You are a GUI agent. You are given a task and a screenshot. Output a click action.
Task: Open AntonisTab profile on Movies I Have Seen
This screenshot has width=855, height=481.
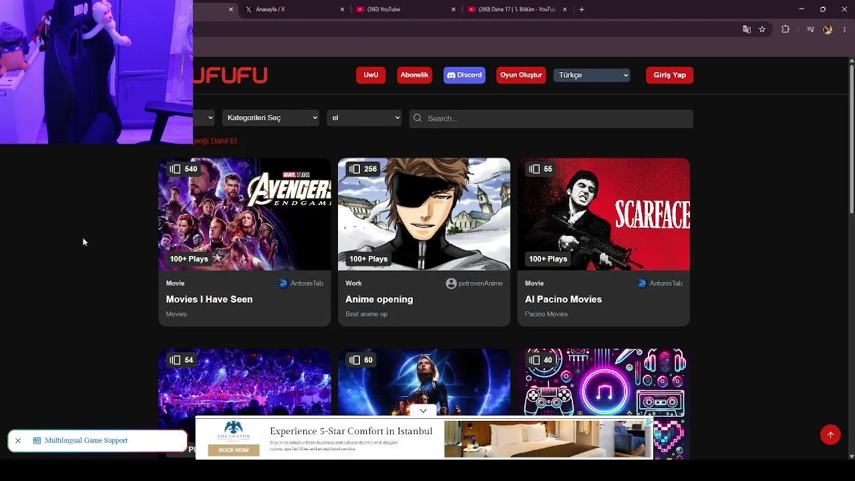click(301, 283)
